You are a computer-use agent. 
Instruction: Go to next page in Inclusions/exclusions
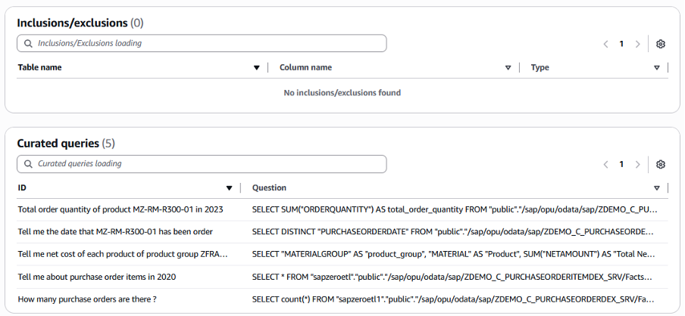click(637, 44)
